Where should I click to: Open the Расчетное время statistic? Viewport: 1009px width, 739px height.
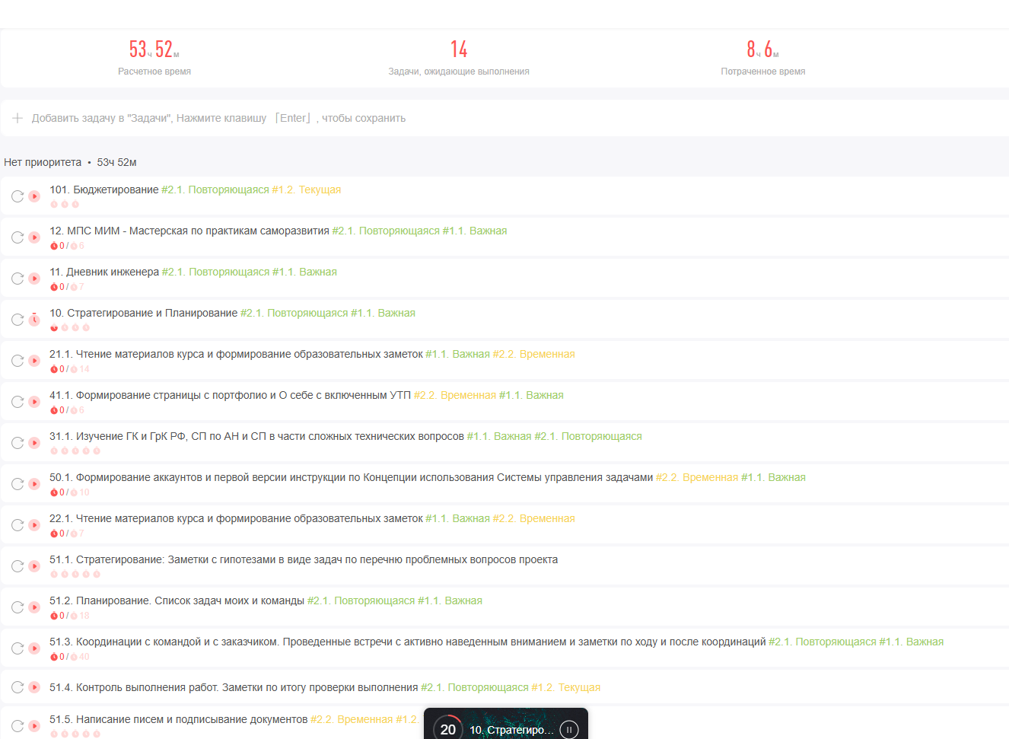click(x=154, y=58)
